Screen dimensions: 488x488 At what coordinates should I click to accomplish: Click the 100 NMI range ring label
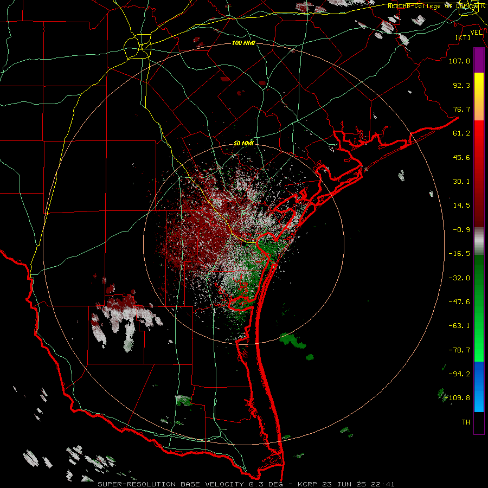[x=243, y=43]
